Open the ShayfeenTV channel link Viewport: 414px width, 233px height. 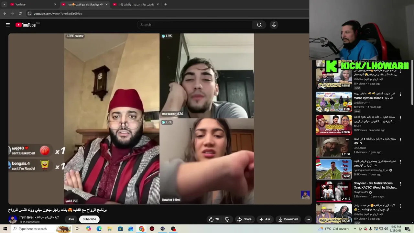click(361, 192)
